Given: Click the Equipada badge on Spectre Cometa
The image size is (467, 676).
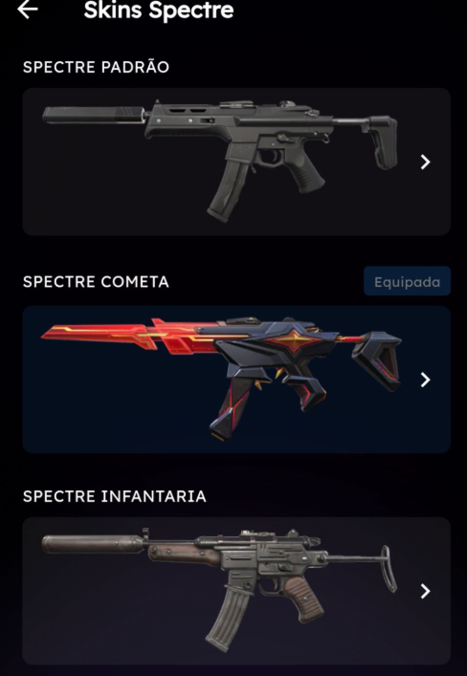Looking at the screenshot, I should [407, 281].
